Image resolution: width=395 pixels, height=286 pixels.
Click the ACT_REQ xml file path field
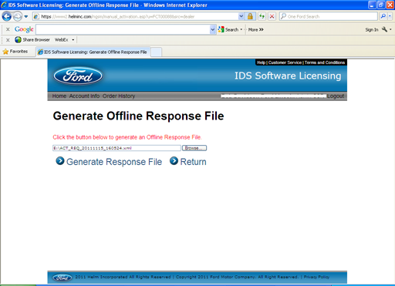coord(116,148)
